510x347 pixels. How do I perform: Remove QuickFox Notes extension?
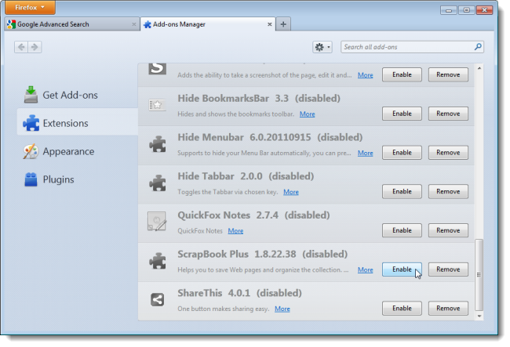[x=448, y=230]
